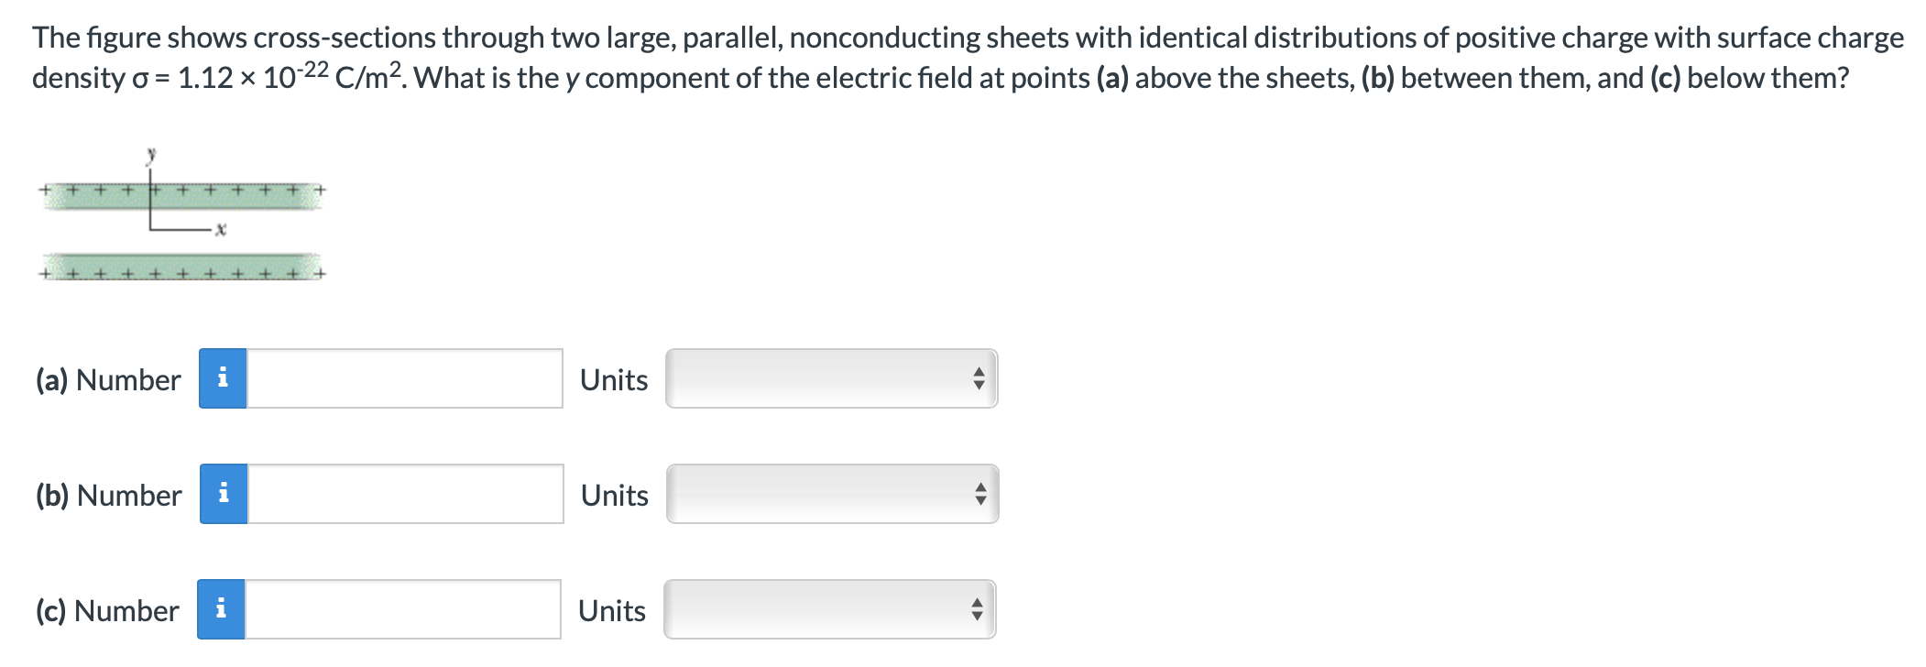Screen dimensions: 1926x667
Task: Click the y-axis label in the figure
Action: 149,156
